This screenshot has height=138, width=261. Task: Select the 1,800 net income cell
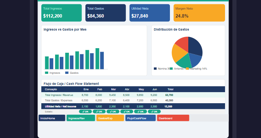pos(99,106)
